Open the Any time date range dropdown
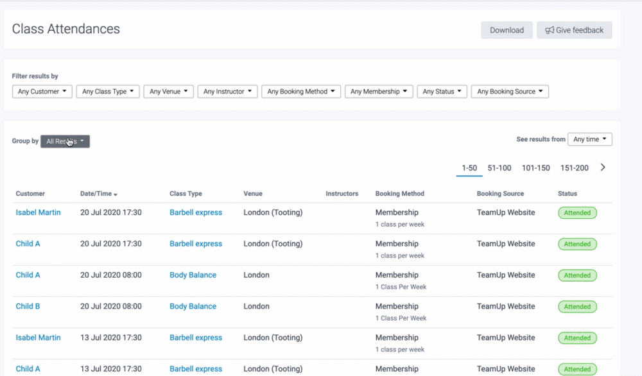642x376 pixels. tap(589, 139)
